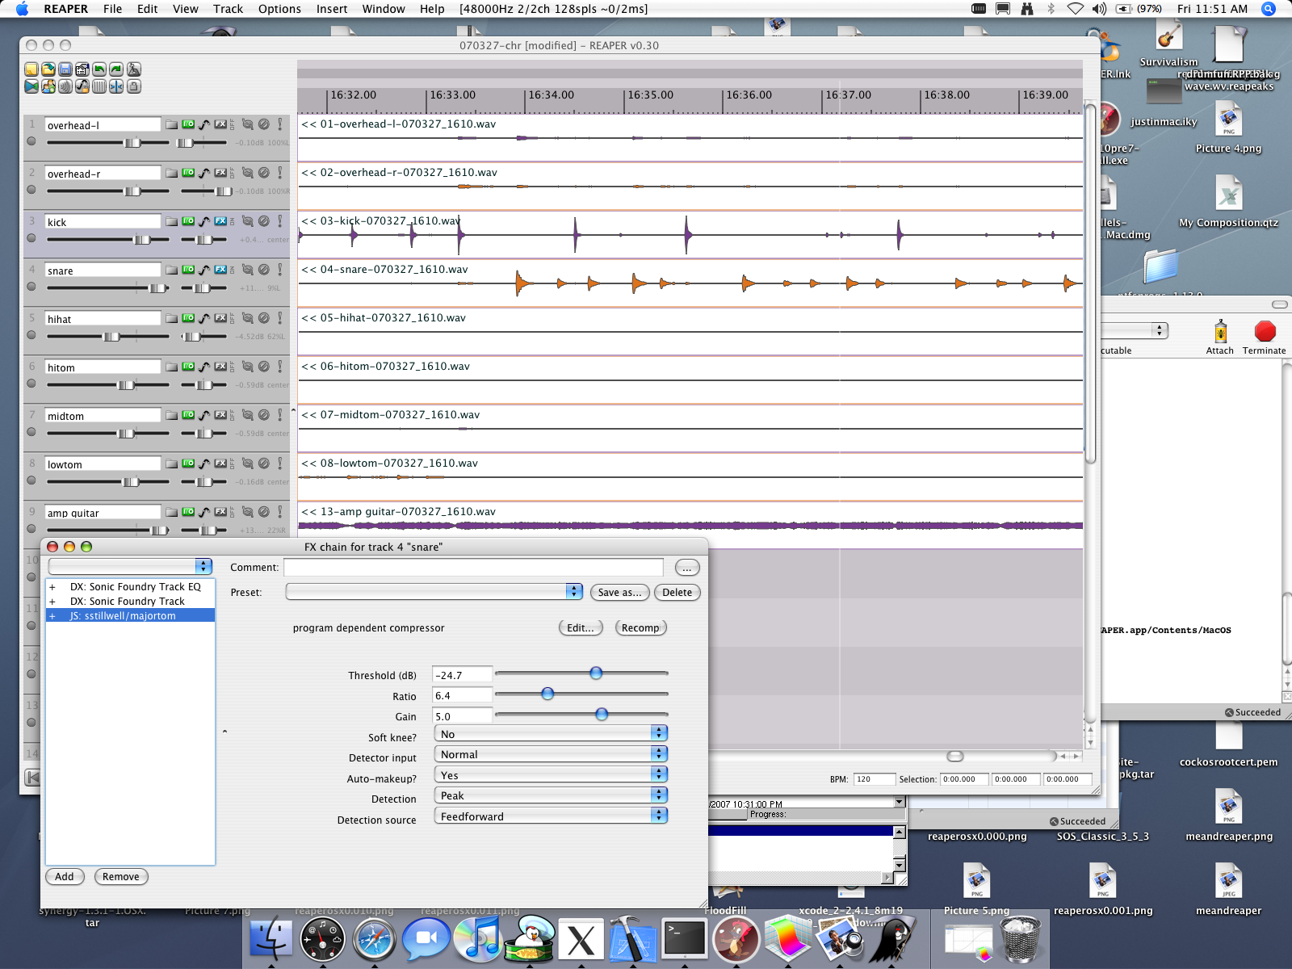Toggle the metronome toolbar icon
The width and height of the screenshot is (1292, 969).
click(134, 69)
